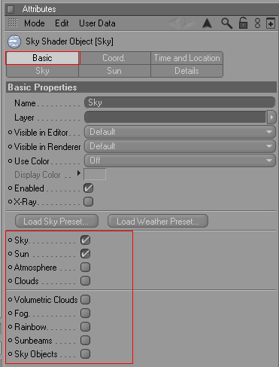The height and width of the screenshot is (367, 279).
Task: Open the magnifying glass search icon
Action: (226, 23)
